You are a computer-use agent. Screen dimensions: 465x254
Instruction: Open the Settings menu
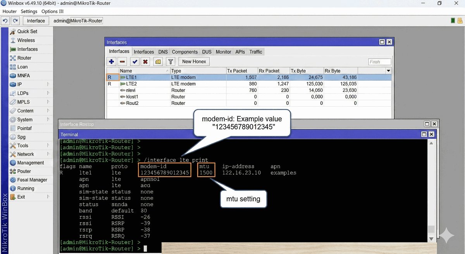click(x=29, y=11)
